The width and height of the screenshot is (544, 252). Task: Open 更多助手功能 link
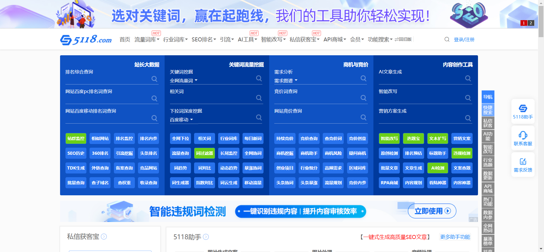[455, 237]
